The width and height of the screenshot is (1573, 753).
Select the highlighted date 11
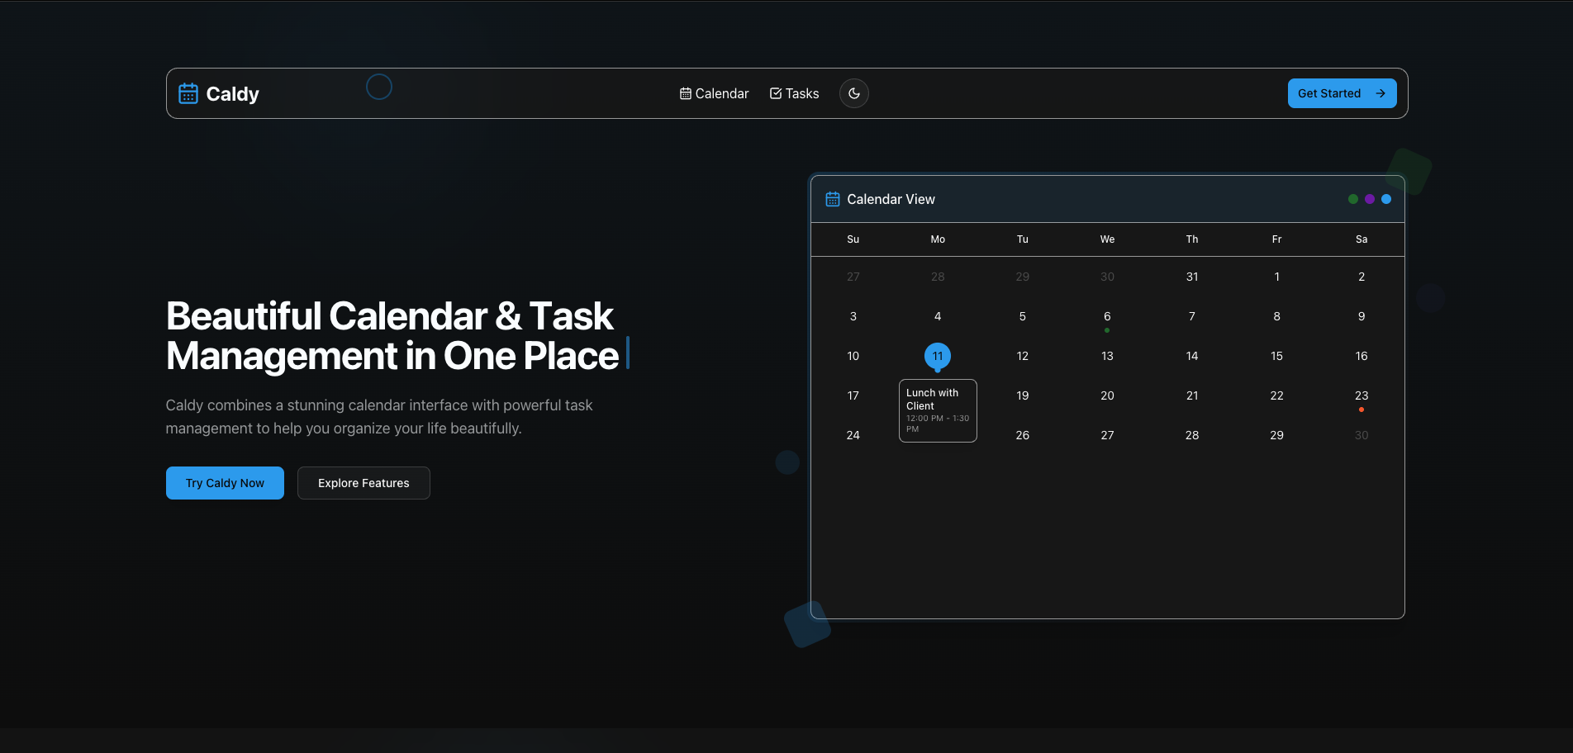[x=937, y=356]
